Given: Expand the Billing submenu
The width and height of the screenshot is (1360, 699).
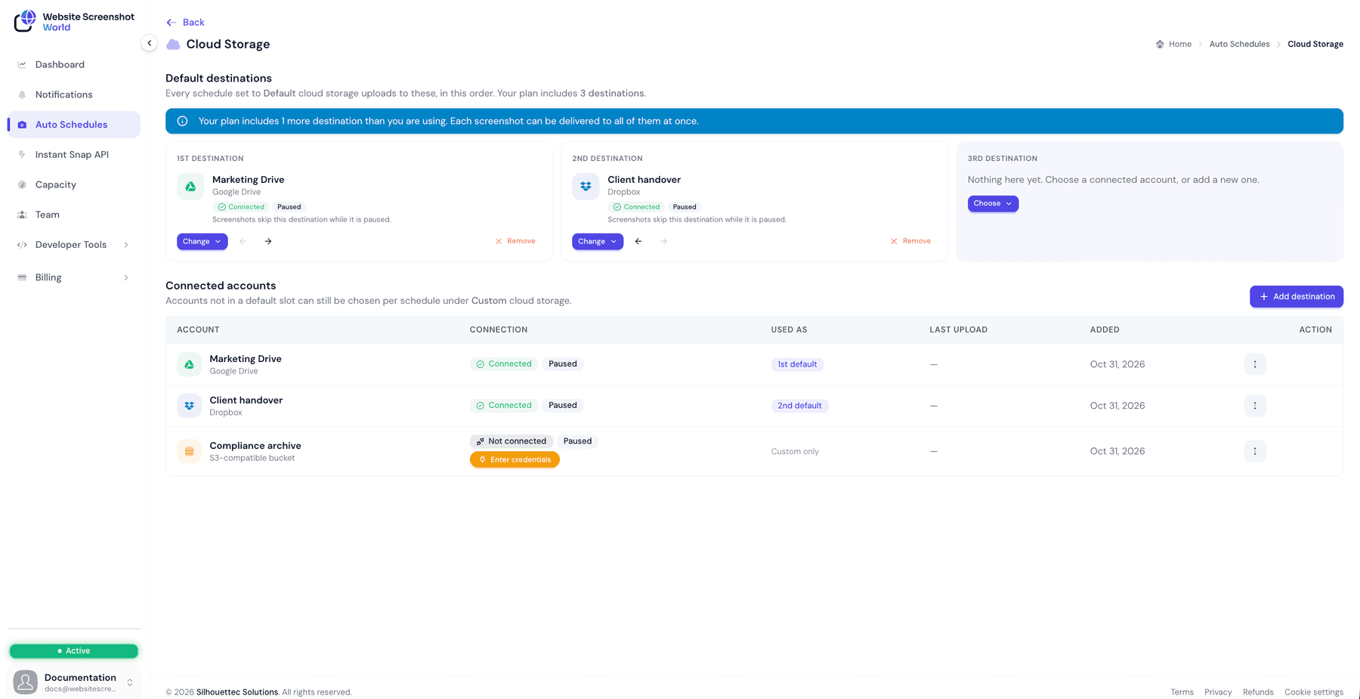Looking at the screenshot, I should (x=74, y=277).
